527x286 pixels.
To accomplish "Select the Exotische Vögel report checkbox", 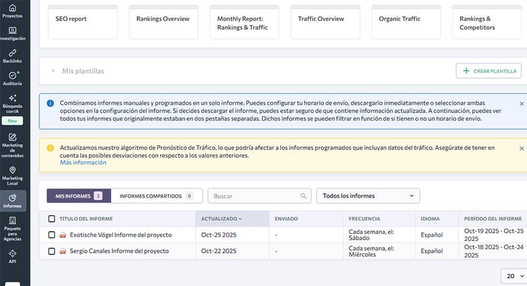I will 52,235.
